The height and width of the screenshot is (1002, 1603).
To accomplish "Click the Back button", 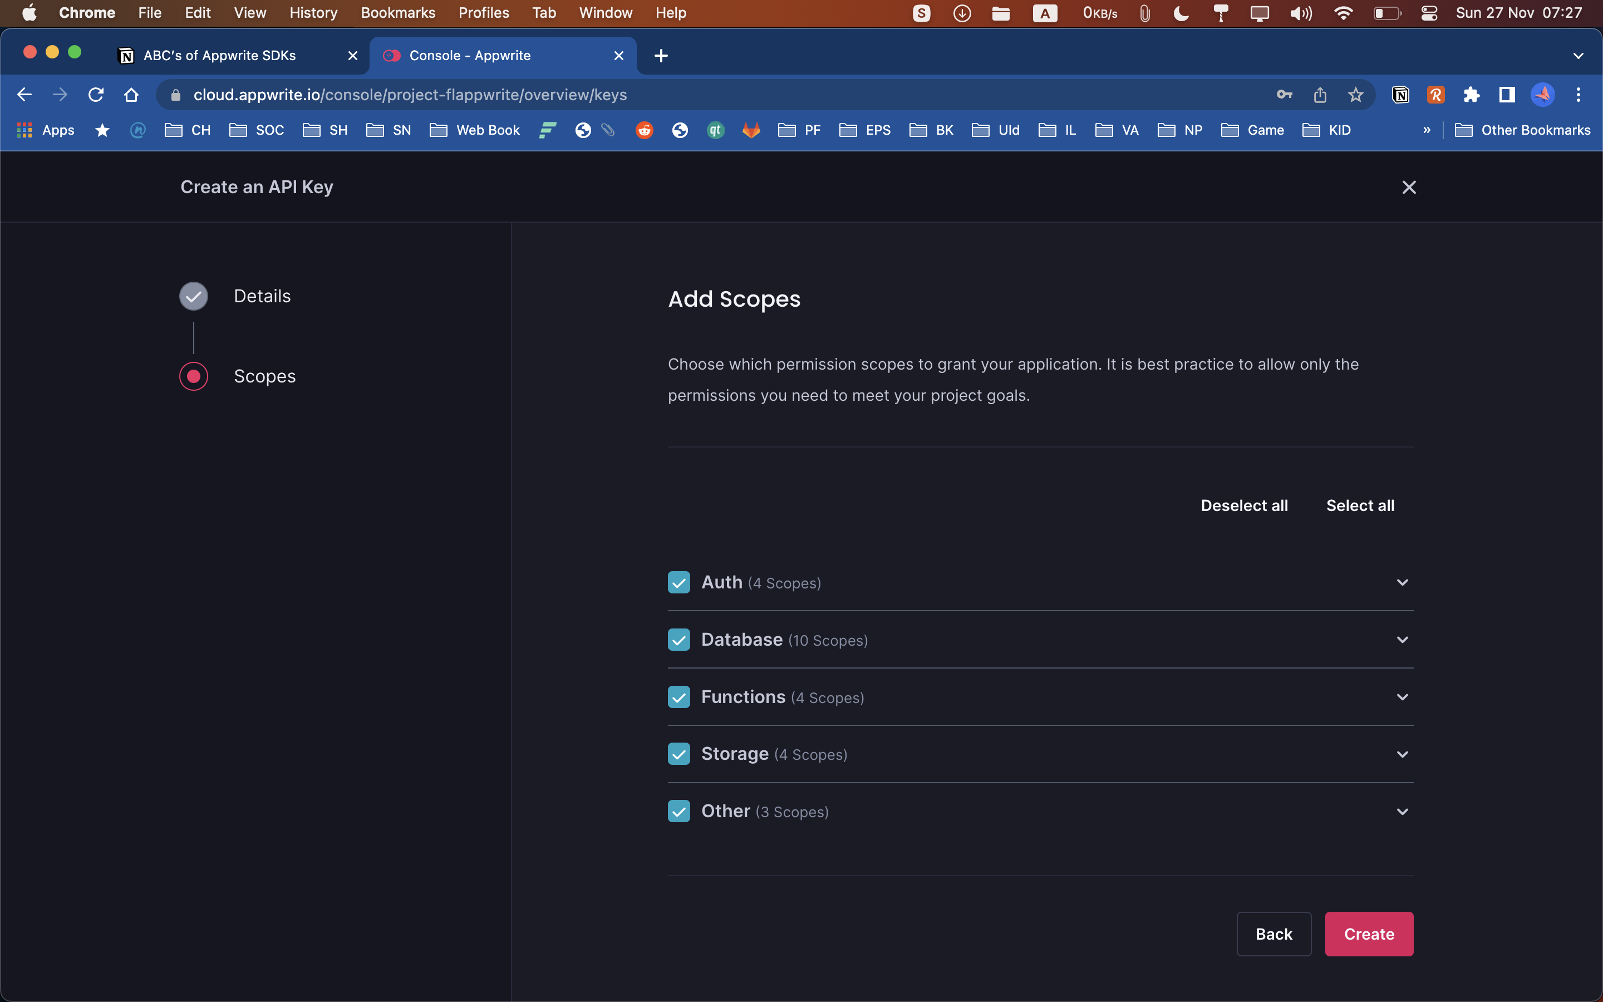I will pos(1274,934).
